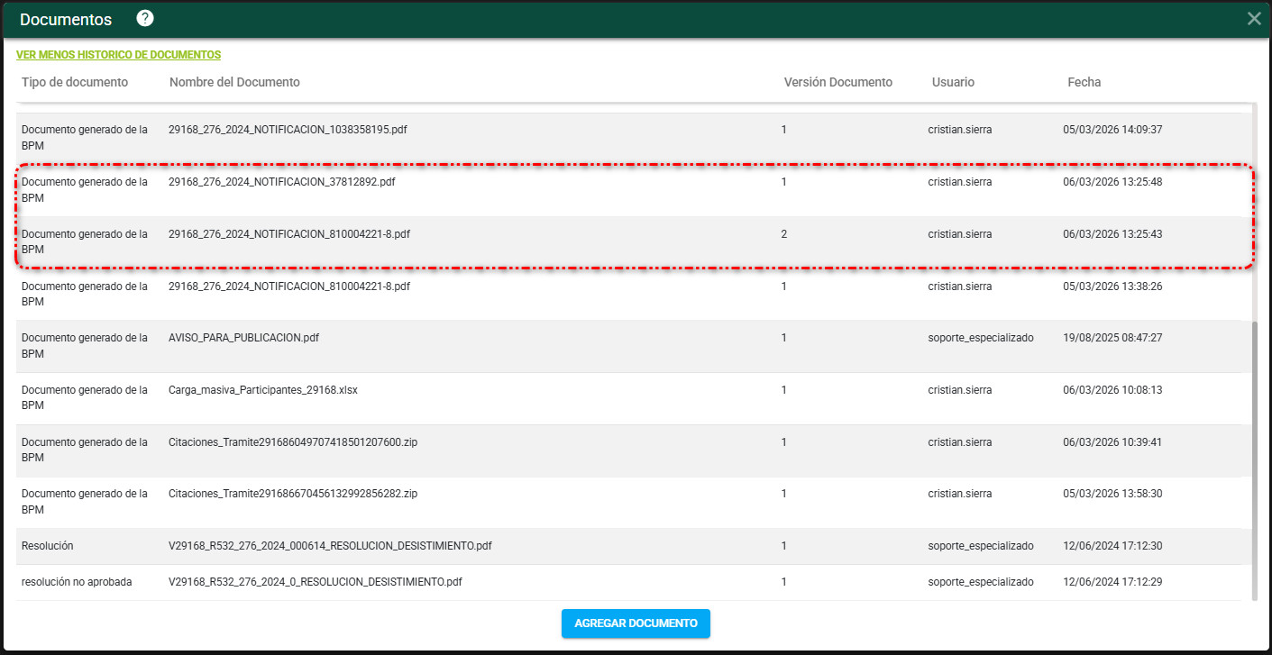Click the Nombre del Documento column header
The height and width of the screenshot is (655, 1272).
point(234,82)
